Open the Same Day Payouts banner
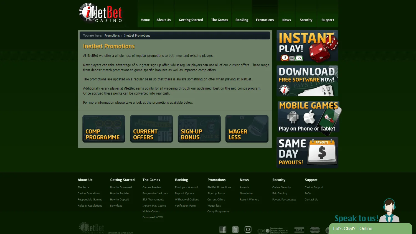The width and height of the screenshot is (416, 234). click(x=307, y=152)
